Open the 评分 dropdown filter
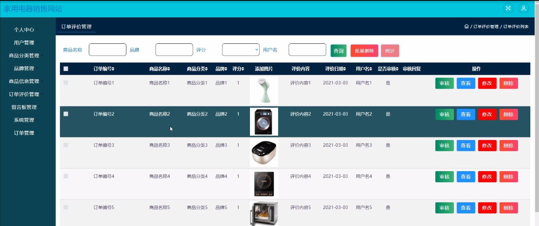The height and width of the screenshot is (226, 539). (x=241, y=50)
